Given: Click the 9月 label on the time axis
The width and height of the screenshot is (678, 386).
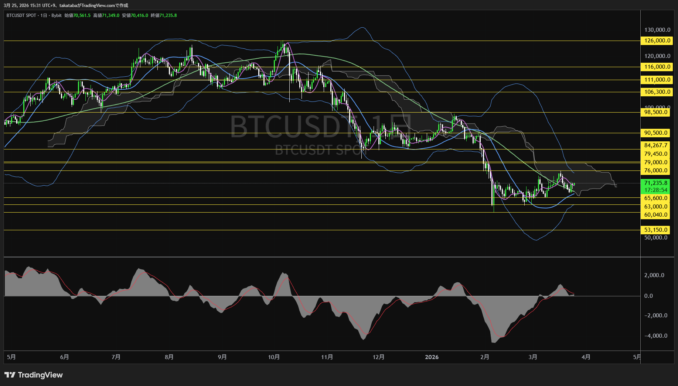Looking at the screenshot, I should tap(222, 357).
